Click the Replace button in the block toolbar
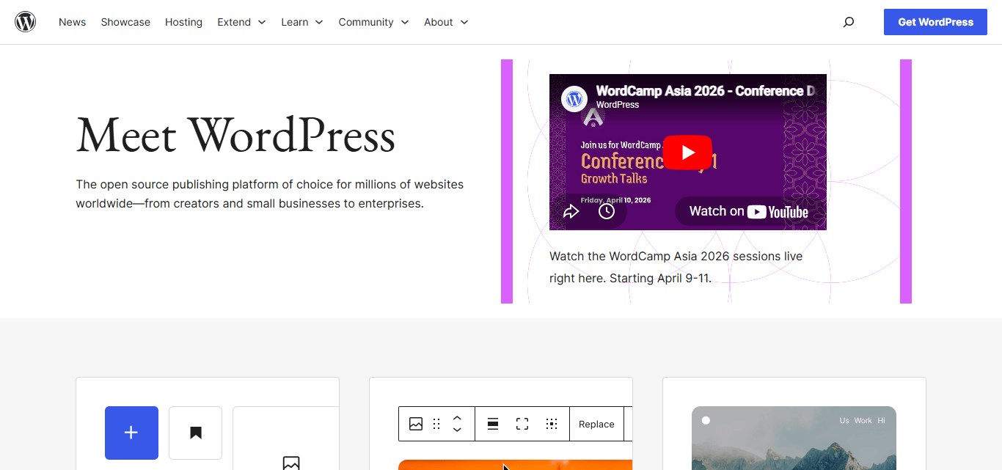This screenshot has width=1002, height=470. coord(596,424)
